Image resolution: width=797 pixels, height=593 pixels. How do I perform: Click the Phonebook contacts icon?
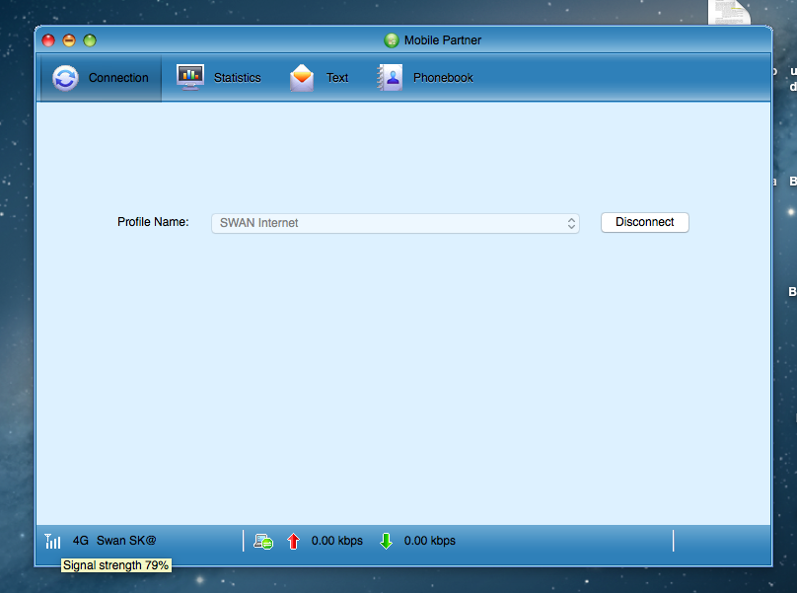[390, 78]
